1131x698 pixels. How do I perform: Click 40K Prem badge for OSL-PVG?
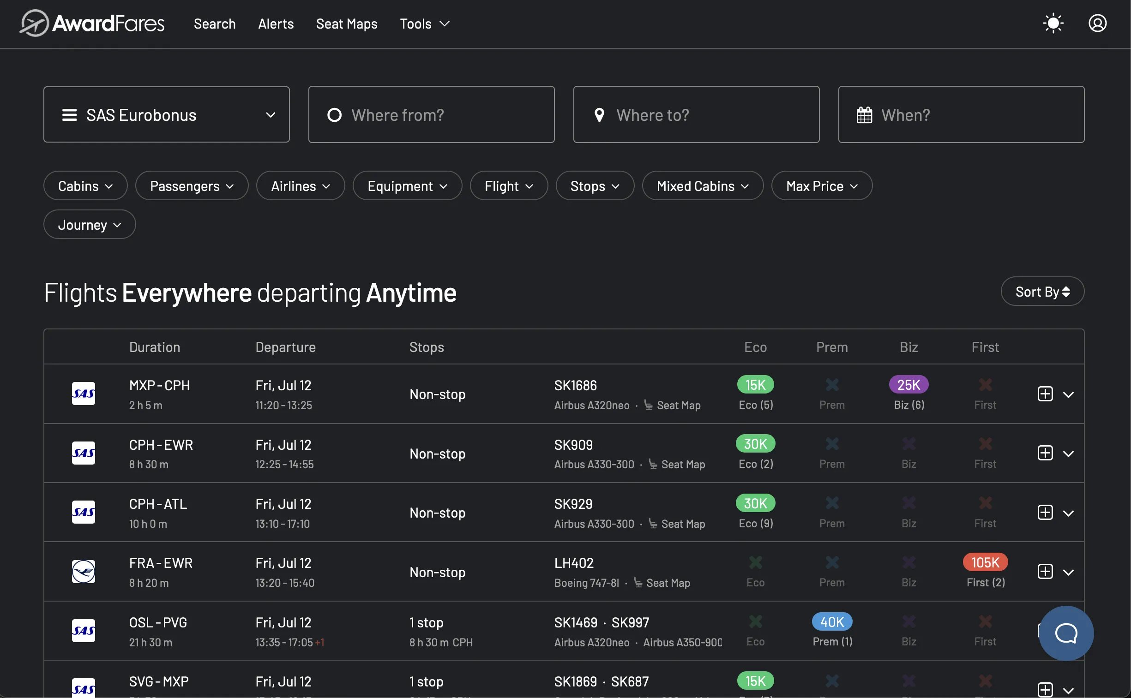click(x=832, y=622)
